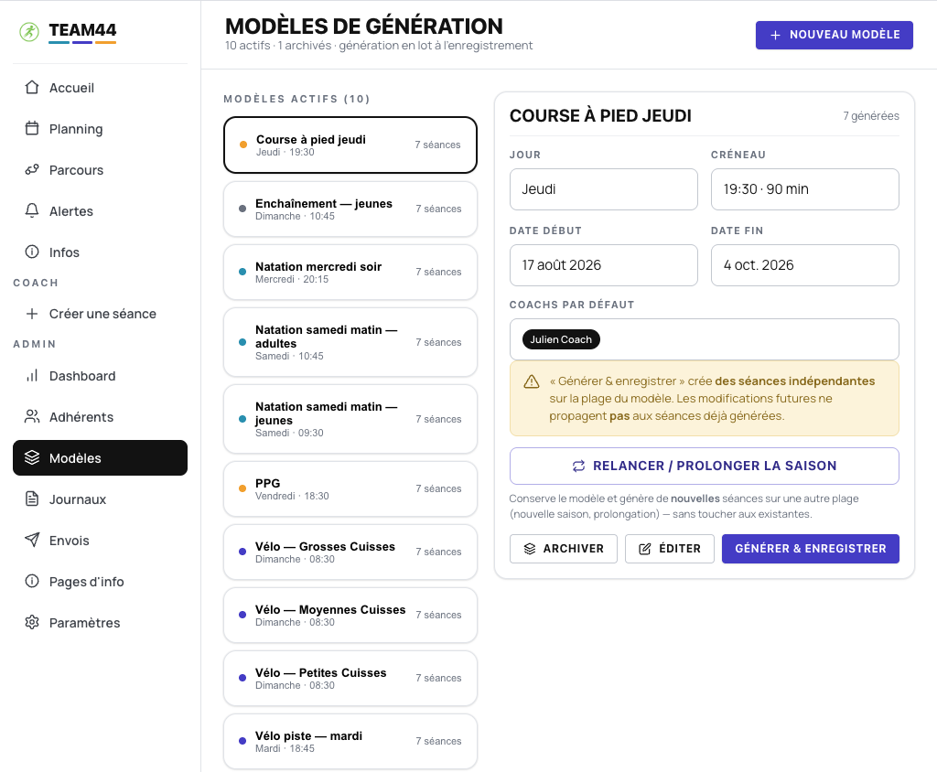Click the Accueil home icon
This screenshot has height=772, width=937.
(x=32, y=87)
